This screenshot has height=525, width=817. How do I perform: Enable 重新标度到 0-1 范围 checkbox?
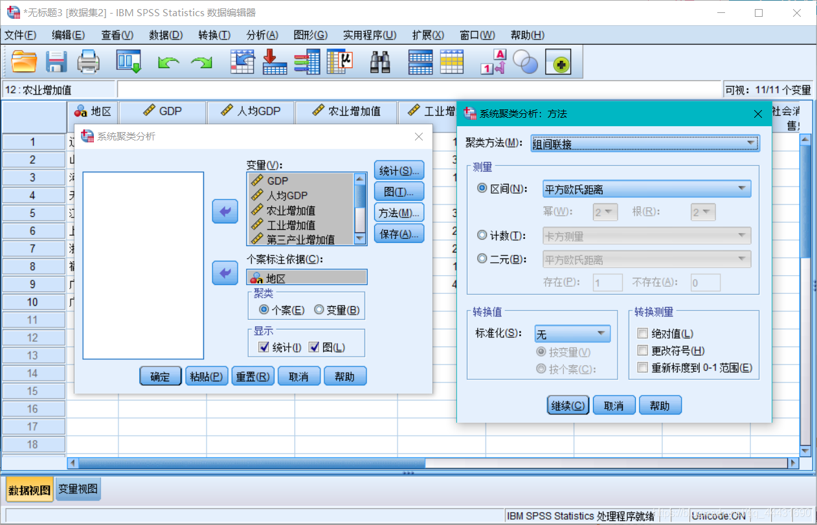pos(643,368)
